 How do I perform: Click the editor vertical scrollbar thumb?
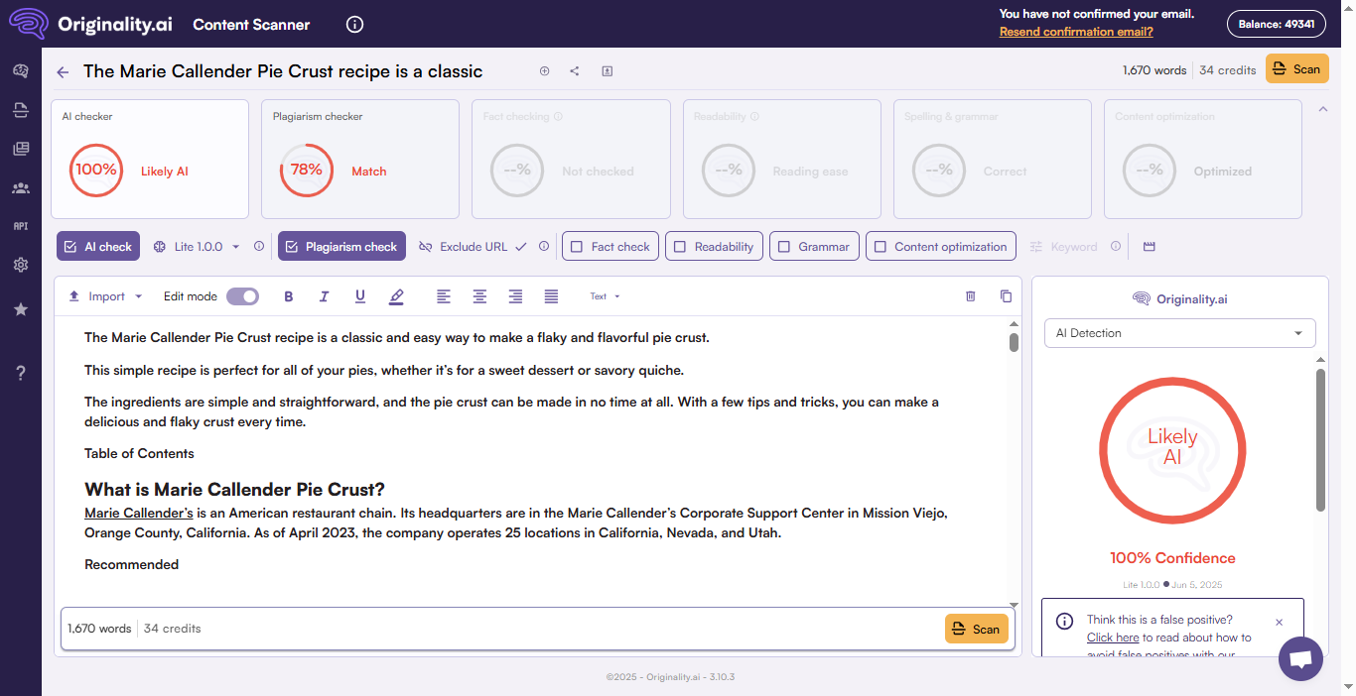[1014, 342]
